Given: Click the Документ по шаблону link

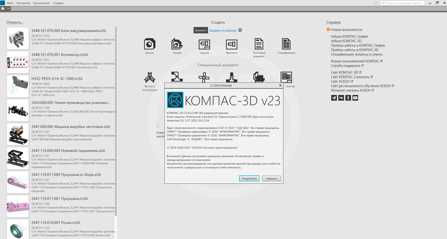Looking at the screenshot, I should (x=223, y=30).
